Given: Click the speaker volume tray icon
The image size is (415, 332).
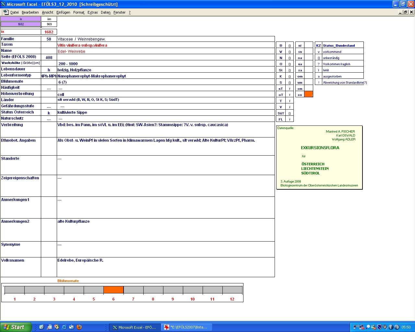Looking at the screenshot, I should (385, 327).
